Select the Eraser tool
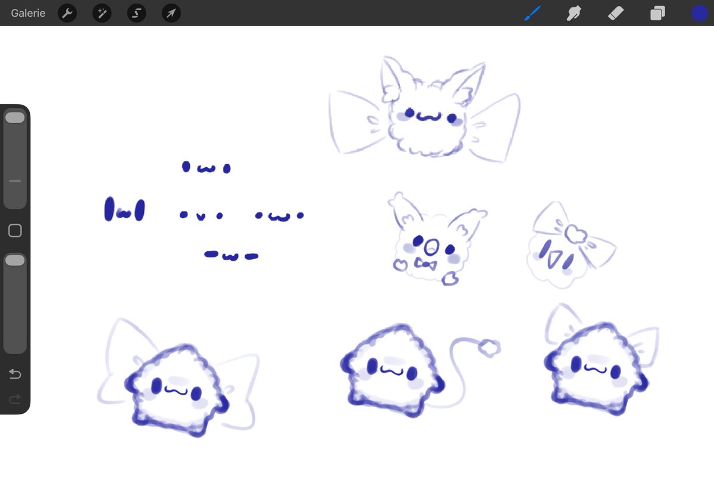Image resolution: width=714 pixels, height=499 pixels. [x=616, y=13]
